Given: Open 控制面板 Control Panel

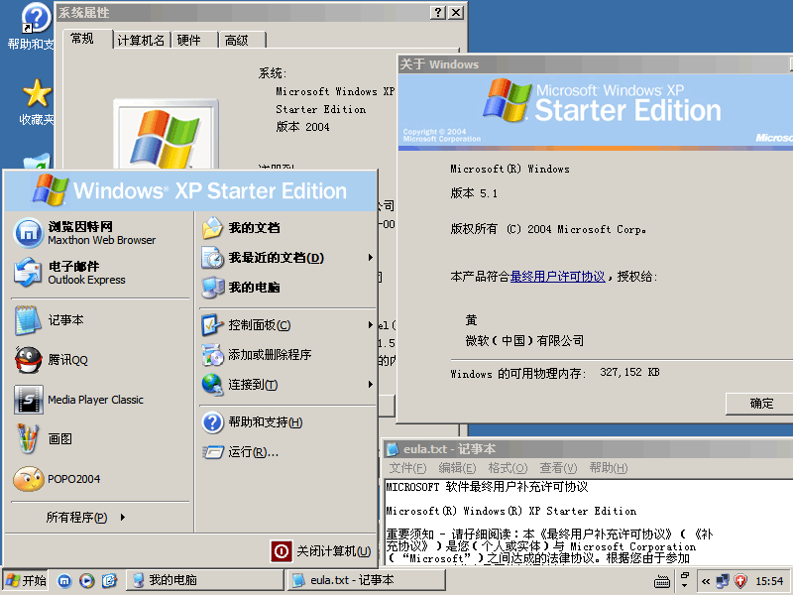Looking at the screenshot, I should coord(287,325).
